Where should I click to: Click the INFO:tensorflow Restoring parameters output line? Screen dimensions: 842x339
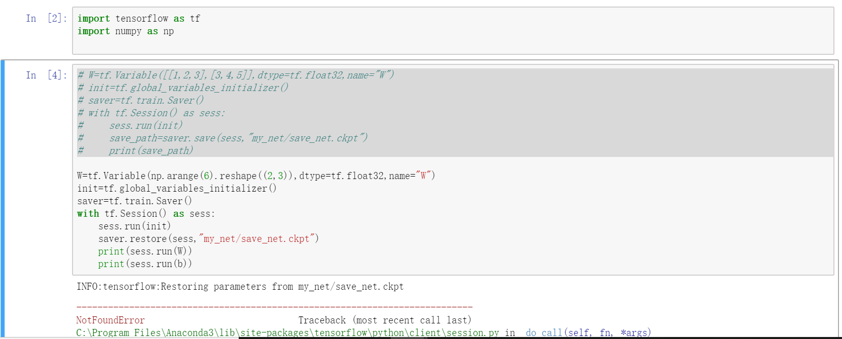(240, 287)
